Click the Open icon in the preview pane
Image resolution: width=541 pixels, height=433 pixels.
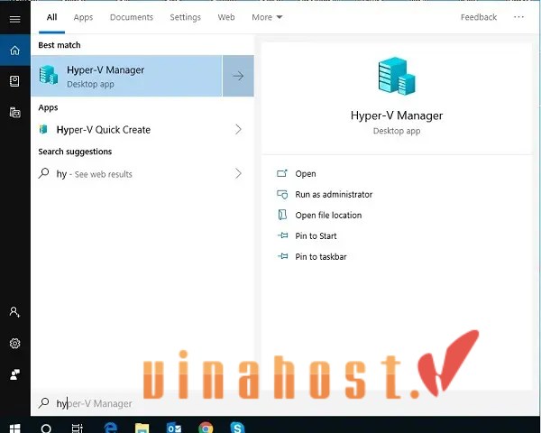[x=282, y=173]
